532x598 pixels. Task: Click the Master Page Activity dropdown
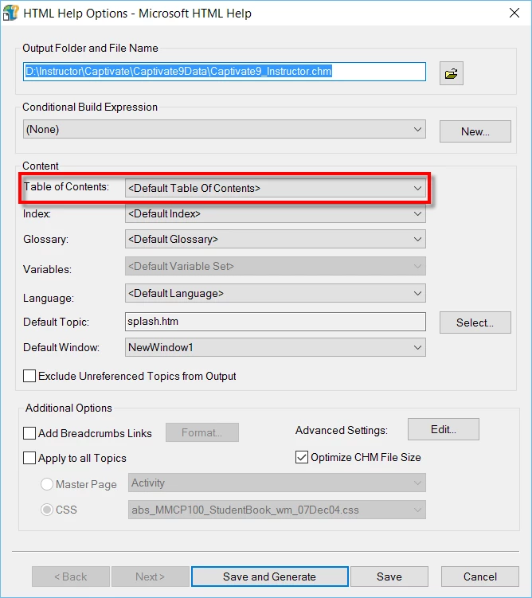tap(277, 483)
